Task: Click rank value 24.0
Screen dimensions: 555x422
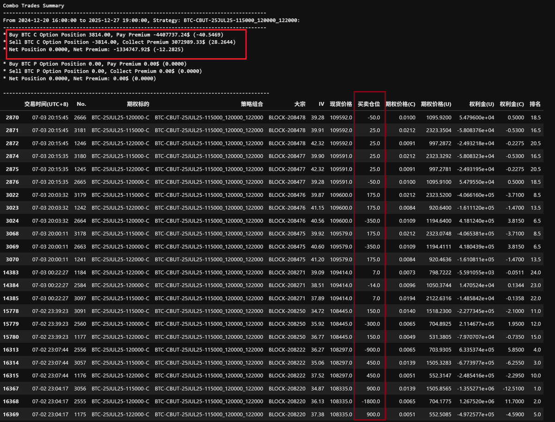Action: (535, 273)
